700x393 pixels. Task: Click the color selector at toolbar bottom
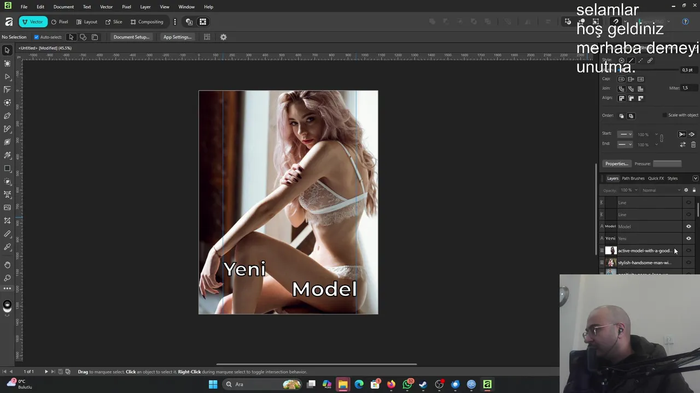click(x=7, y=306)
